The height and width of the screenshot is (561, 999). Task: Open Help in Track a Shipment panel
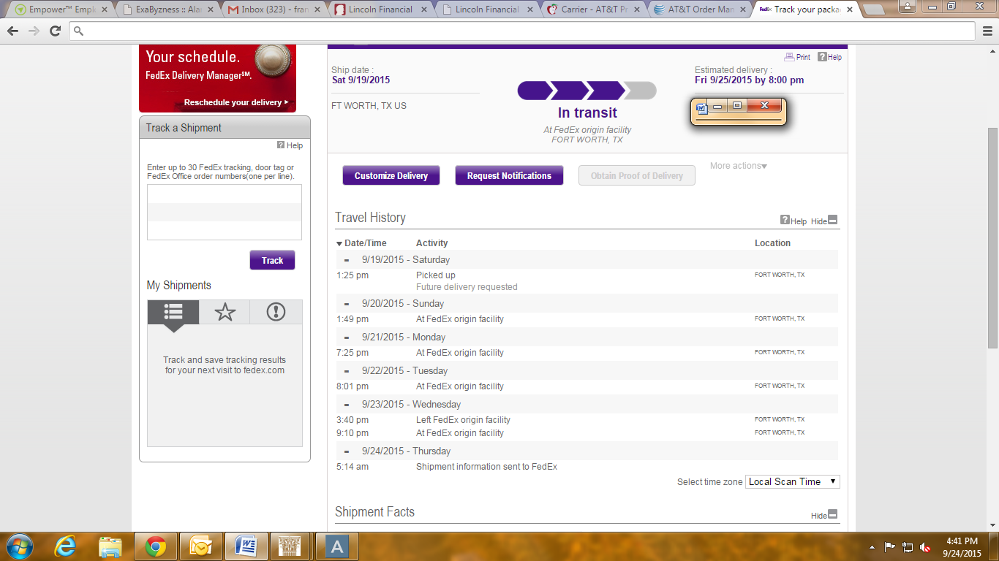[290, 145]
